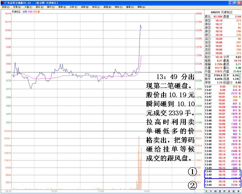Toggle the 均线 average line label
The image size is (242, 194).
(30, 12)
